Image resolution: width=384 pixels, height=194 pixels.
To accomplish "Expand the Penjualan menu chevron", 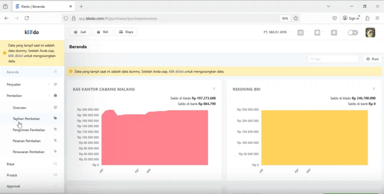I will [49, 84].
